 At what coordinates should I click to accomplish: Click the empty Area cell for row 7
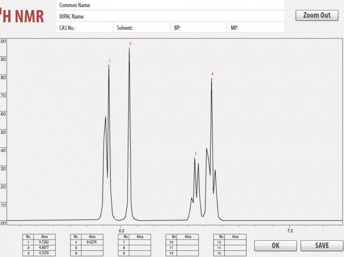[139, 242]
